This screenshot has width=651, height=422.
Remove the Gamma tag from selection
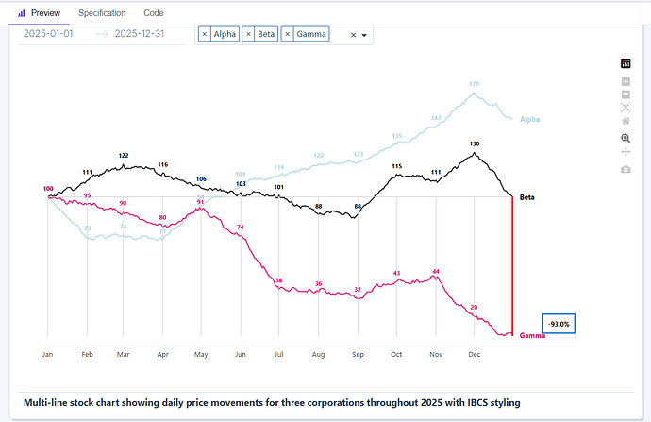[x=288, y=35]
